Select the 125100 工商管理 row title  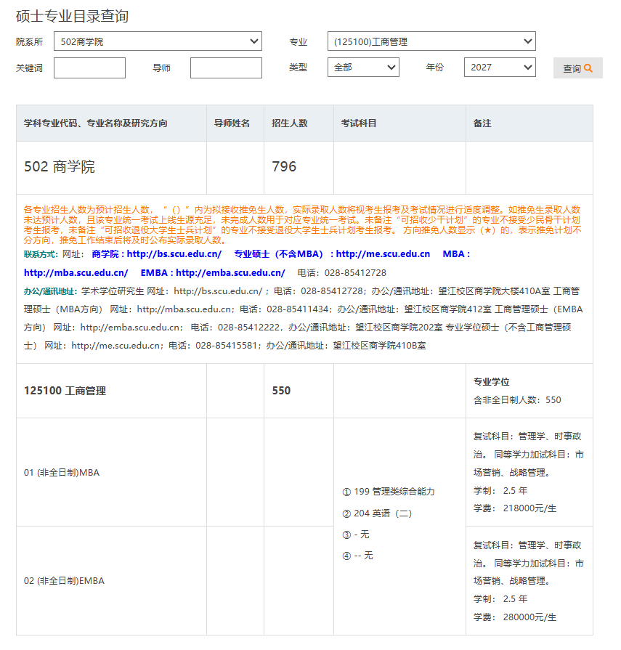pos(65,391)
